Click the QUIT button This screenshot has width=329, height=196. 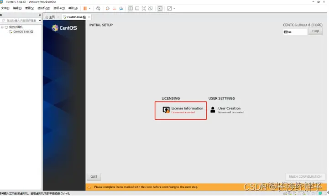point(94,177)
